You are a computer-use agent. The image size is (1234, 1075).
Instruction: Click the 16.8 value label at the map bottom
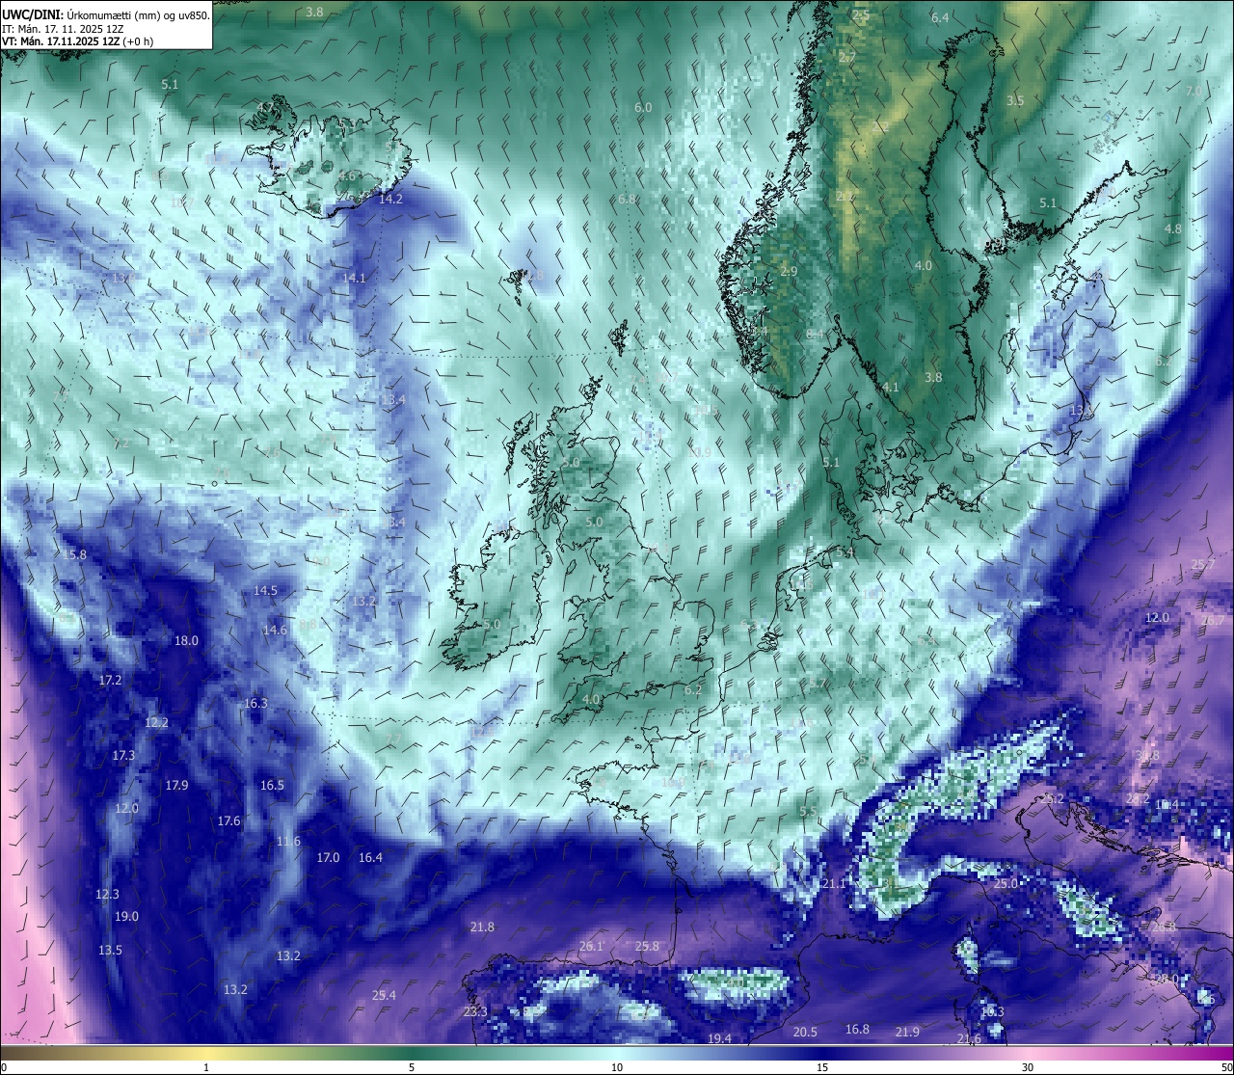[857, 1030]
